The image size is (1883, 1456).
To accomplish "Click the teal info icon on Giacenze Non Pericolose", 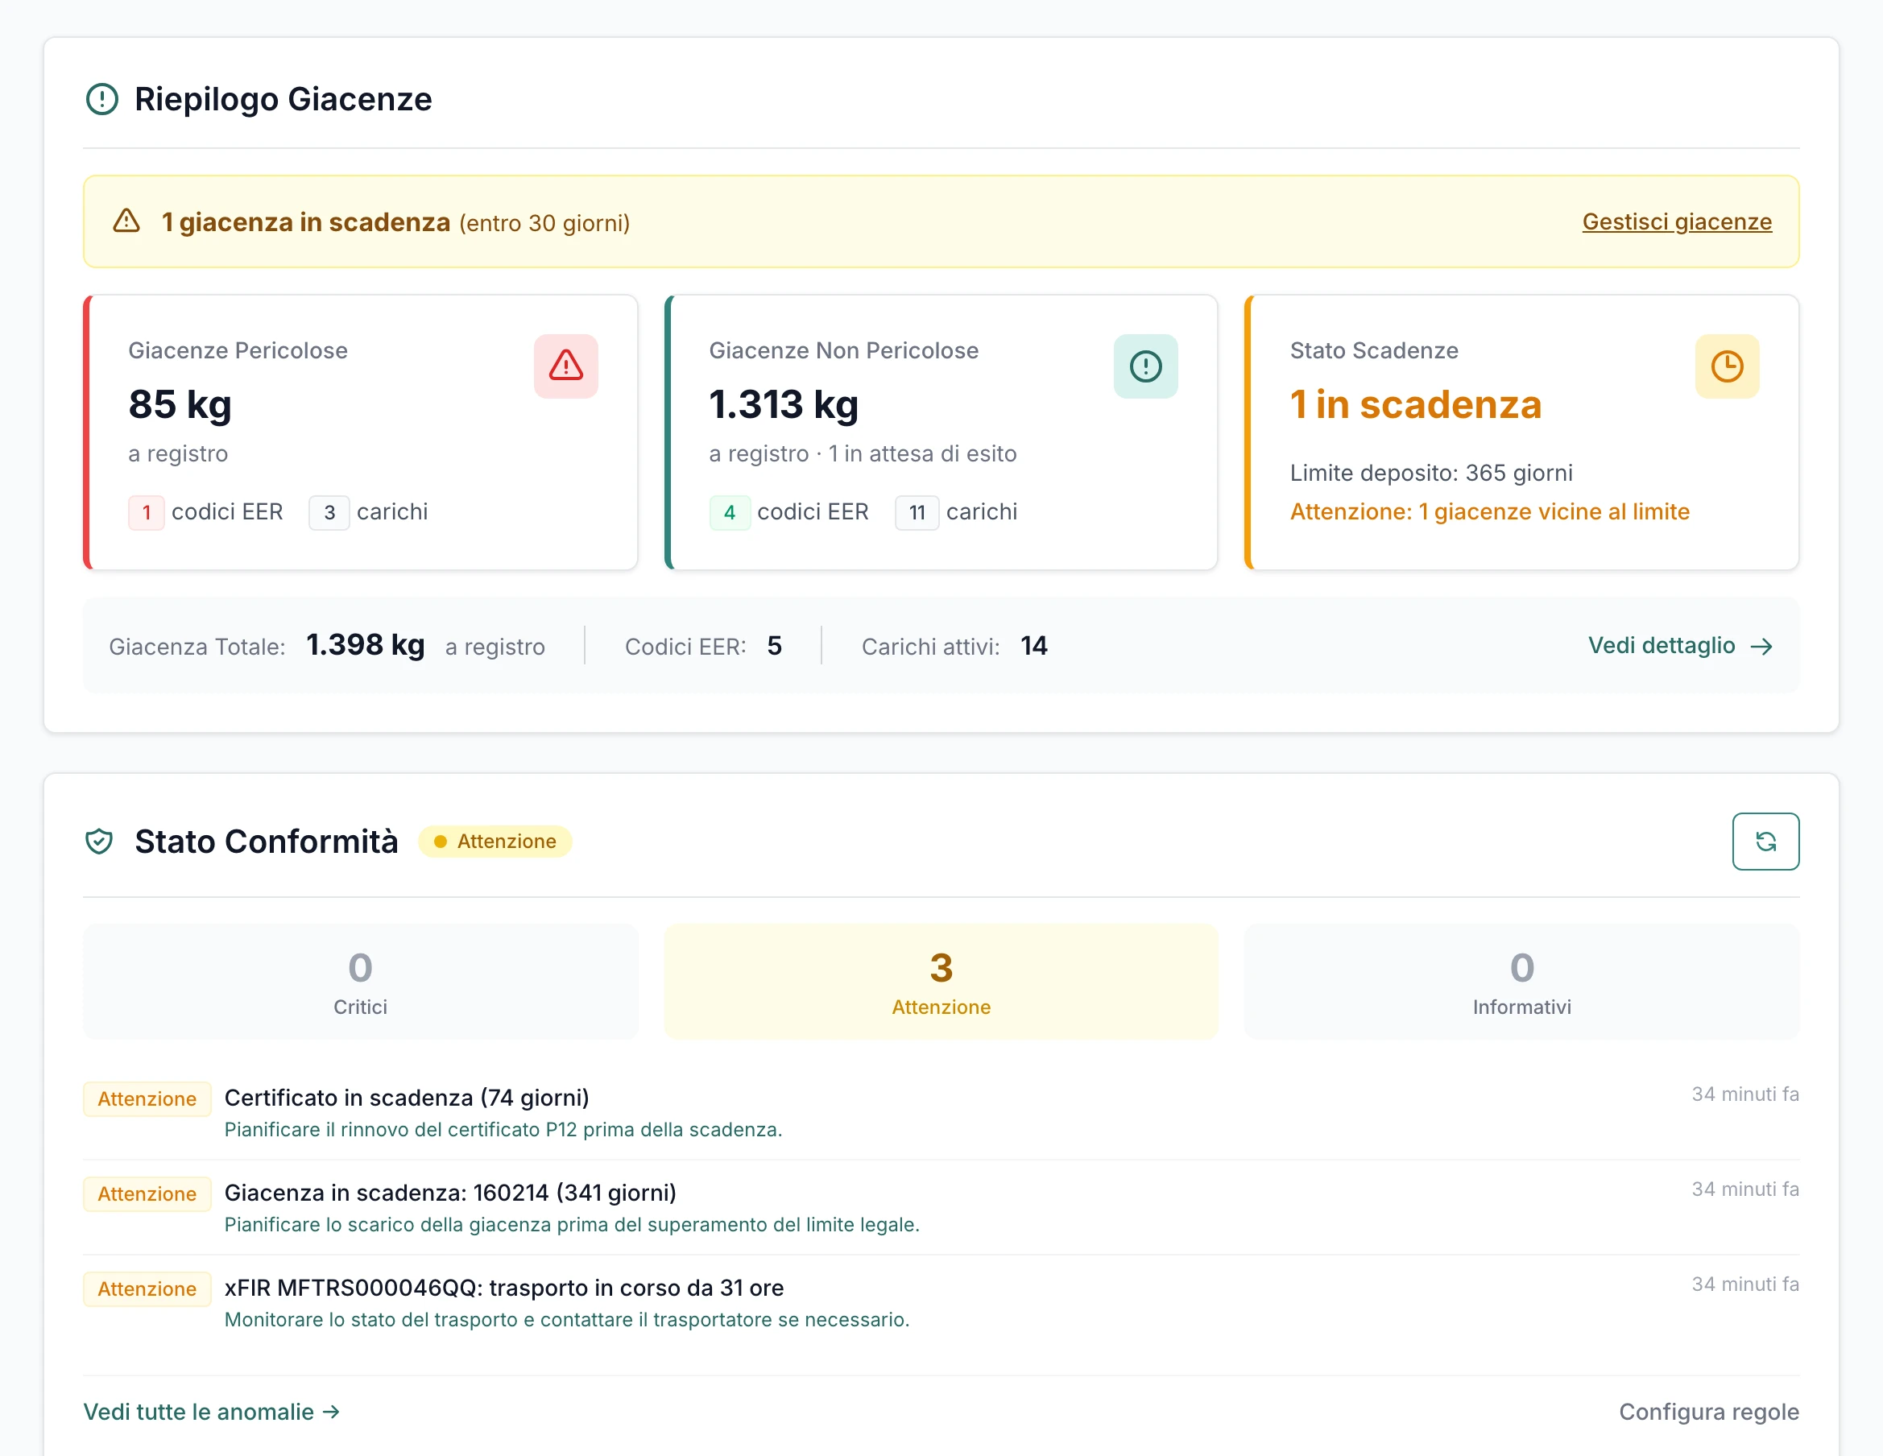I will [x=1146, y=366].
